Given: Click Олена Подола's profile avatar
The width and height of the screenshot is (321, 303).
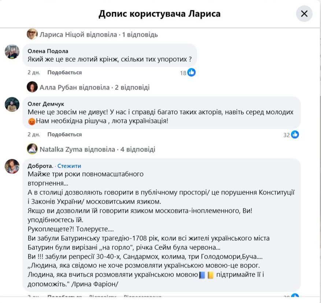Looking at the screenshot, I should click(12, 52).
